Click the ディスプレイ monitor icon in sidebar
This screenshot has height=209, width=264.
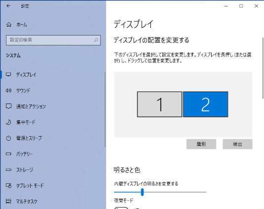pos(8,74)
